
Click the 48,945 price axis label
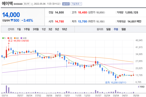pos(139,40)
